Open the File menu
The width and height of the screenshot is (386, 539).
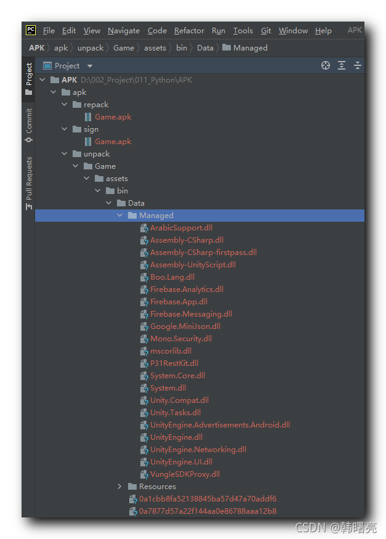(x=49, y=31)
